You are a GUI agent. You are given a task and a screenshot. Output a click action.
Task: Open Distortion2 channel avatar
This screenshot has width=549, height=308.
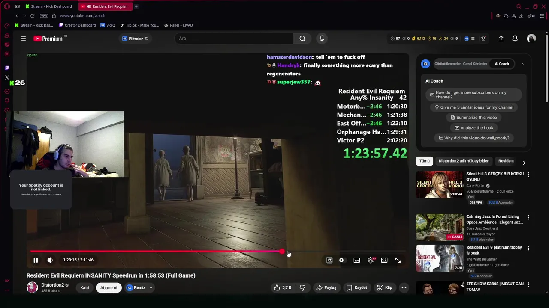click(x=32, y=287)
